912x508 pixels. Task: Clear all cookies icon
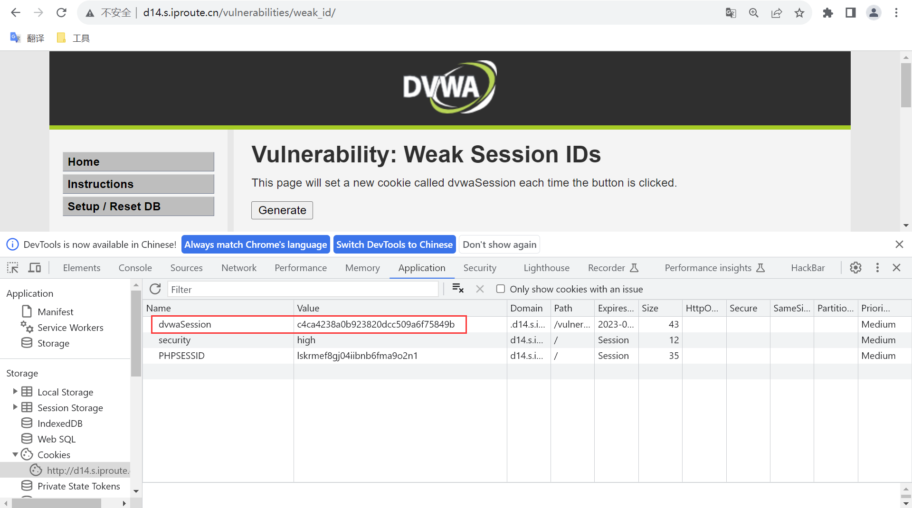point(458,289)
